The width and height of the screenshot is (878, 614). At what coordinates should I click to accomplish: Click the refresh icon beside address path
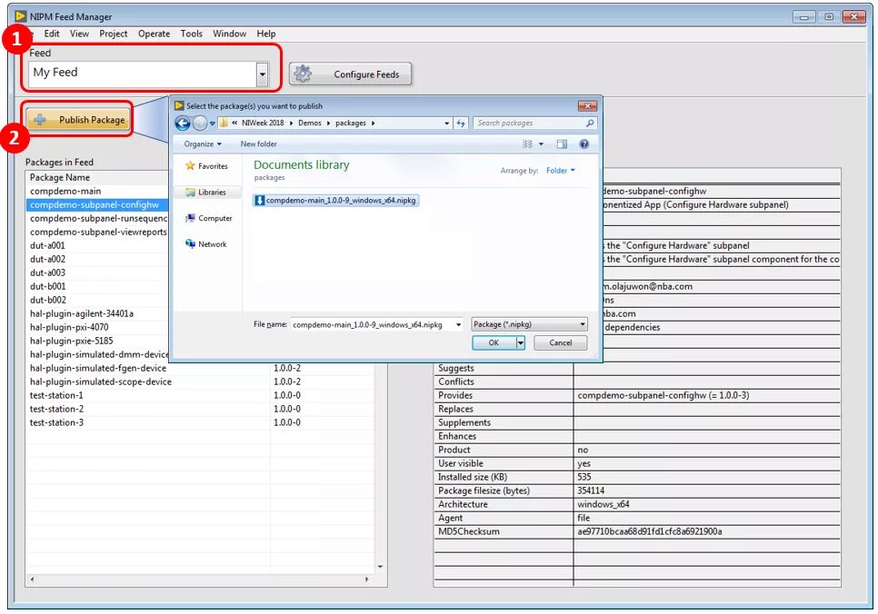[x=461, y=124]
